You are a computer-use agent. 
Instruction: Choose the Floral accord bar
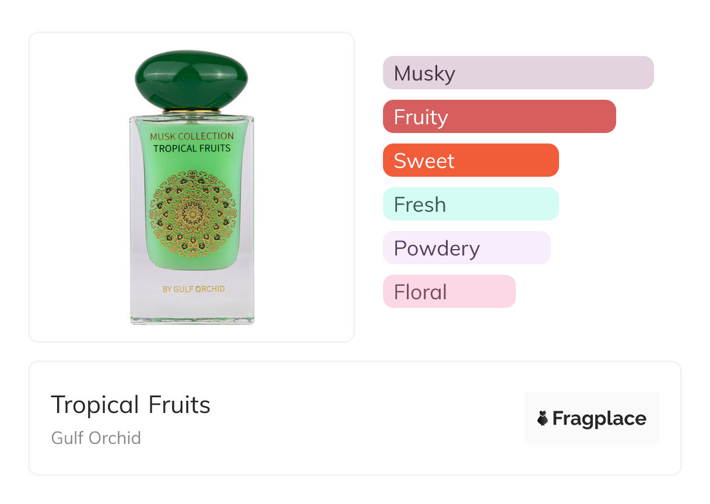pos(449,292)
